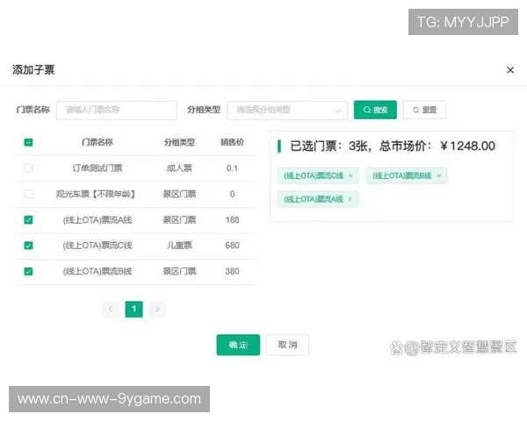Click the 订单测试门票 name cell

tap(97, 168)
